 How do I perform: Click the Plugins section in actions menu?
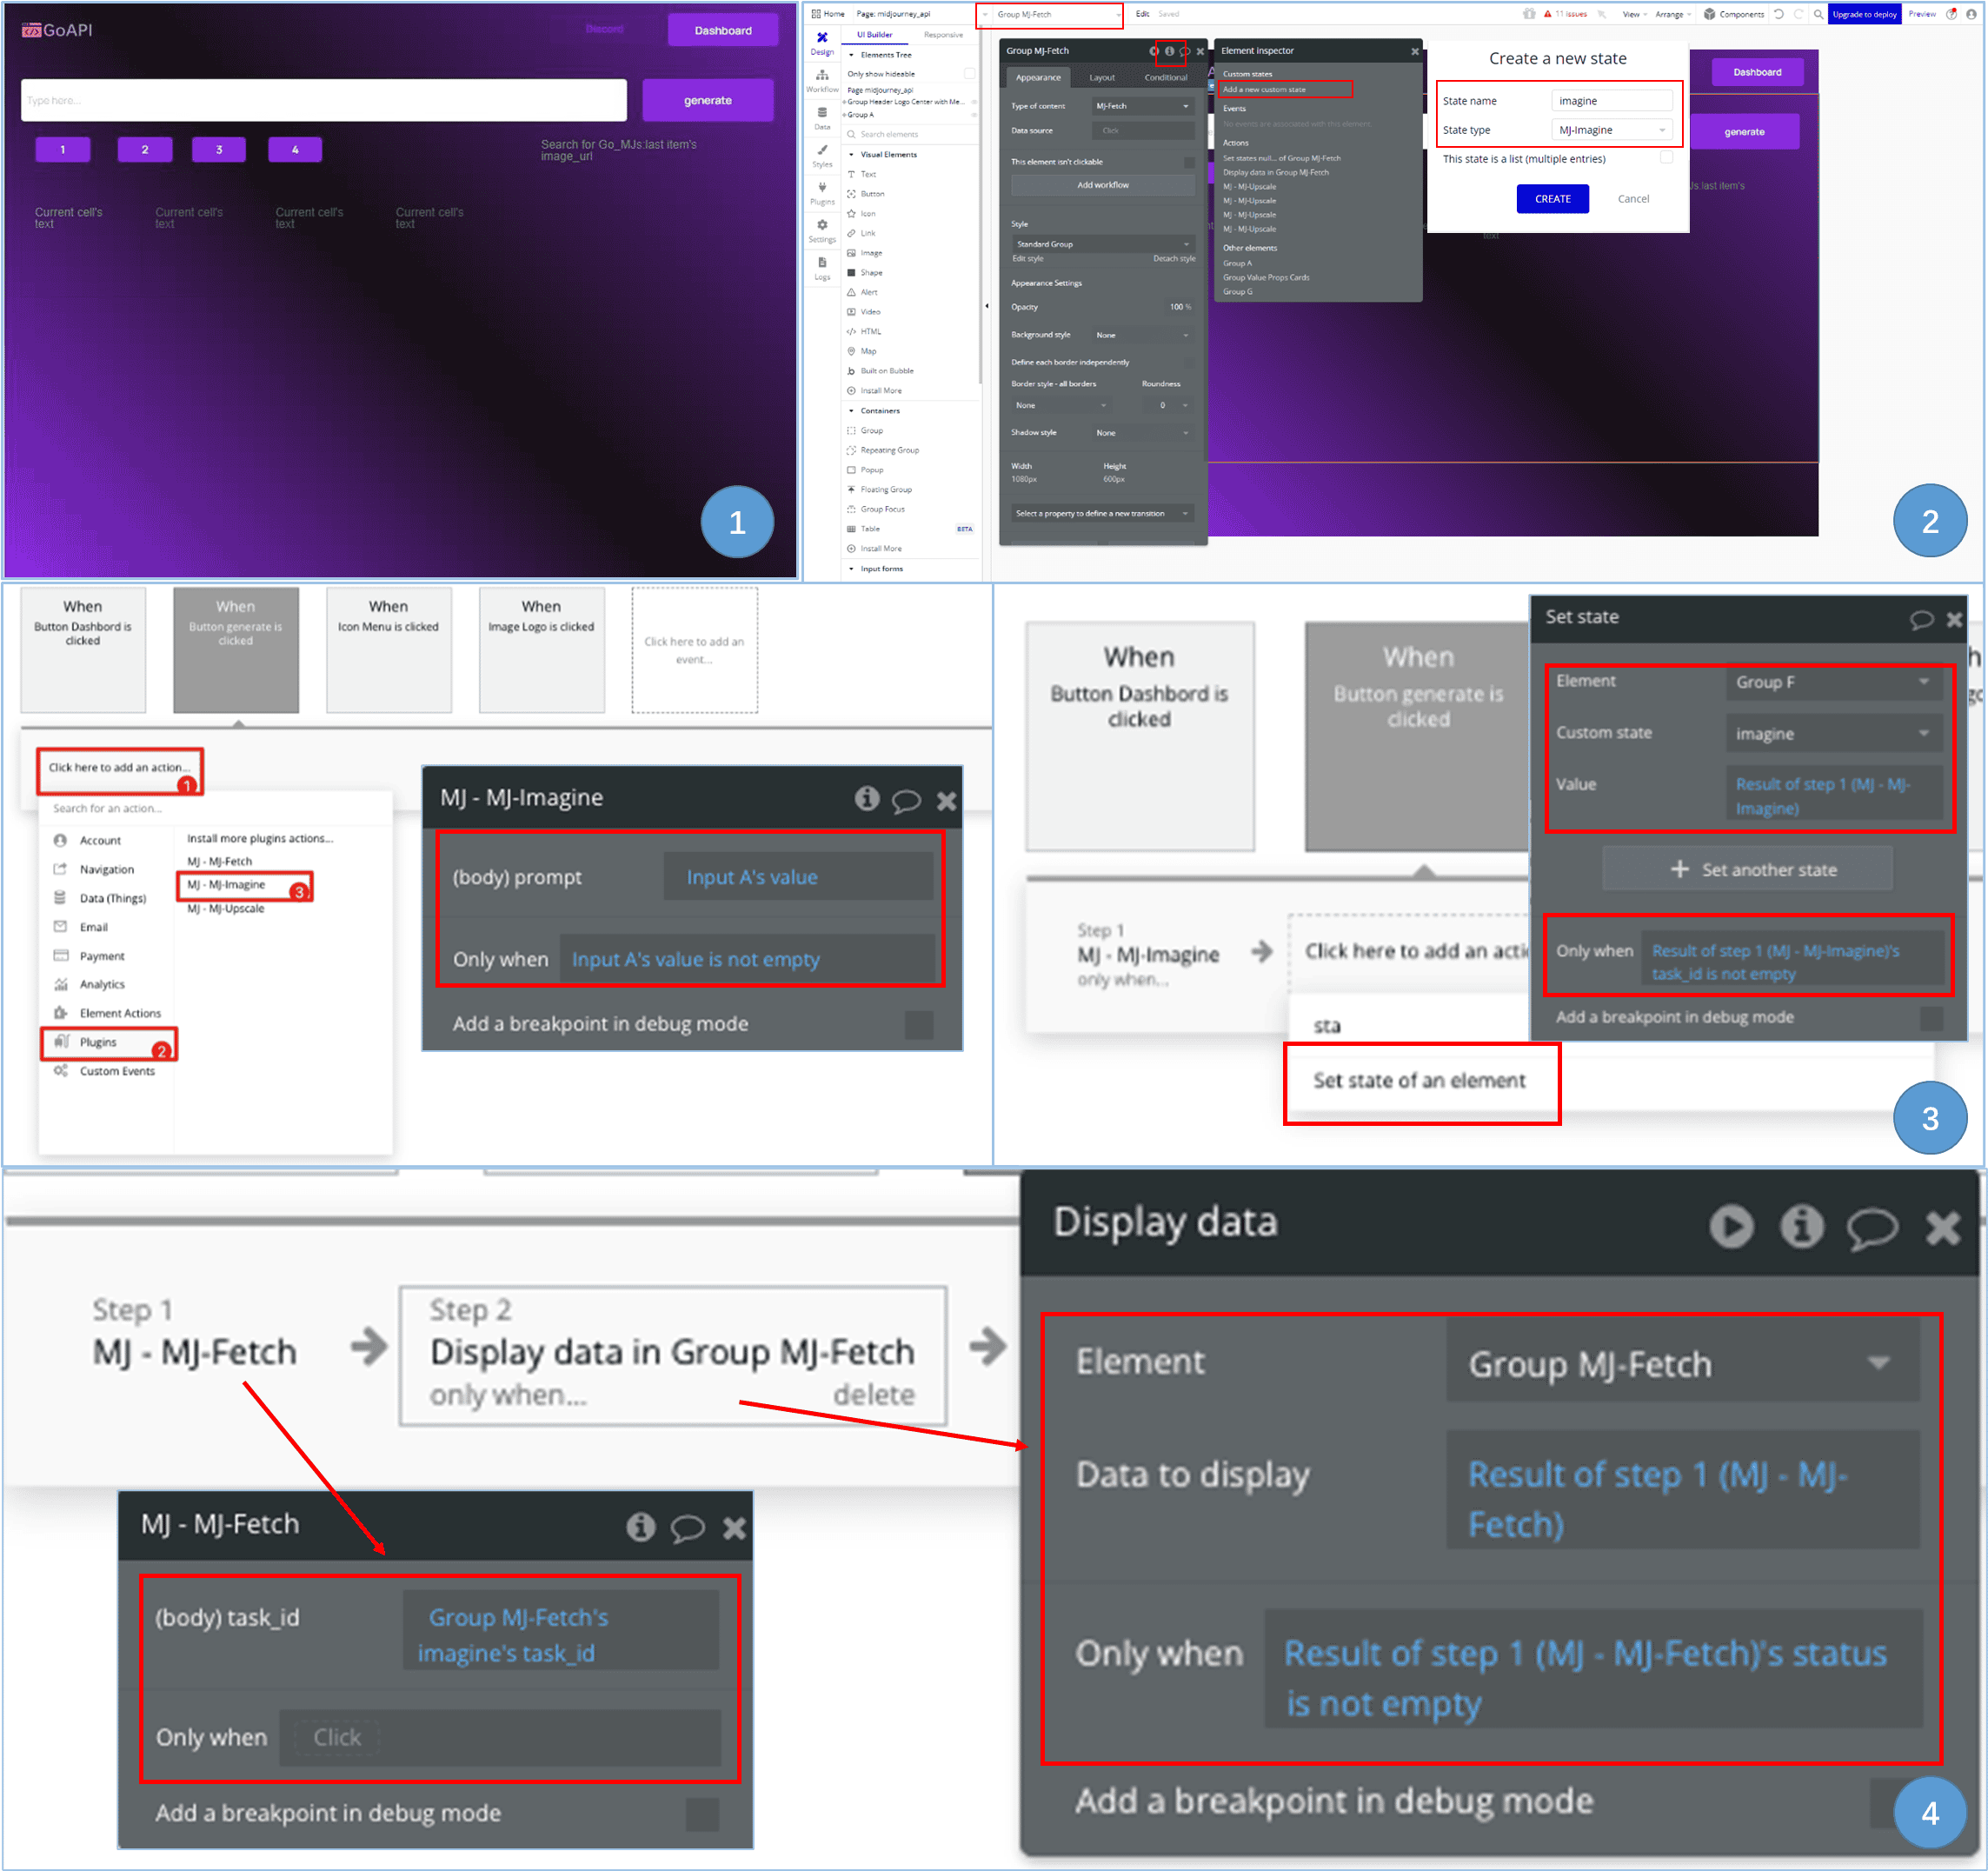100,1041
